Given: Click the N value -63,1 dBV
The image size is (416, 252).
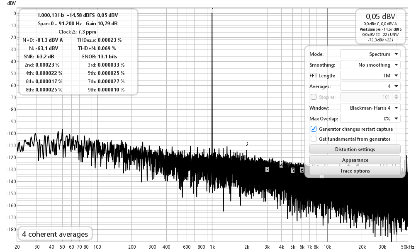Looking at the screenshot, I should 47,48.
